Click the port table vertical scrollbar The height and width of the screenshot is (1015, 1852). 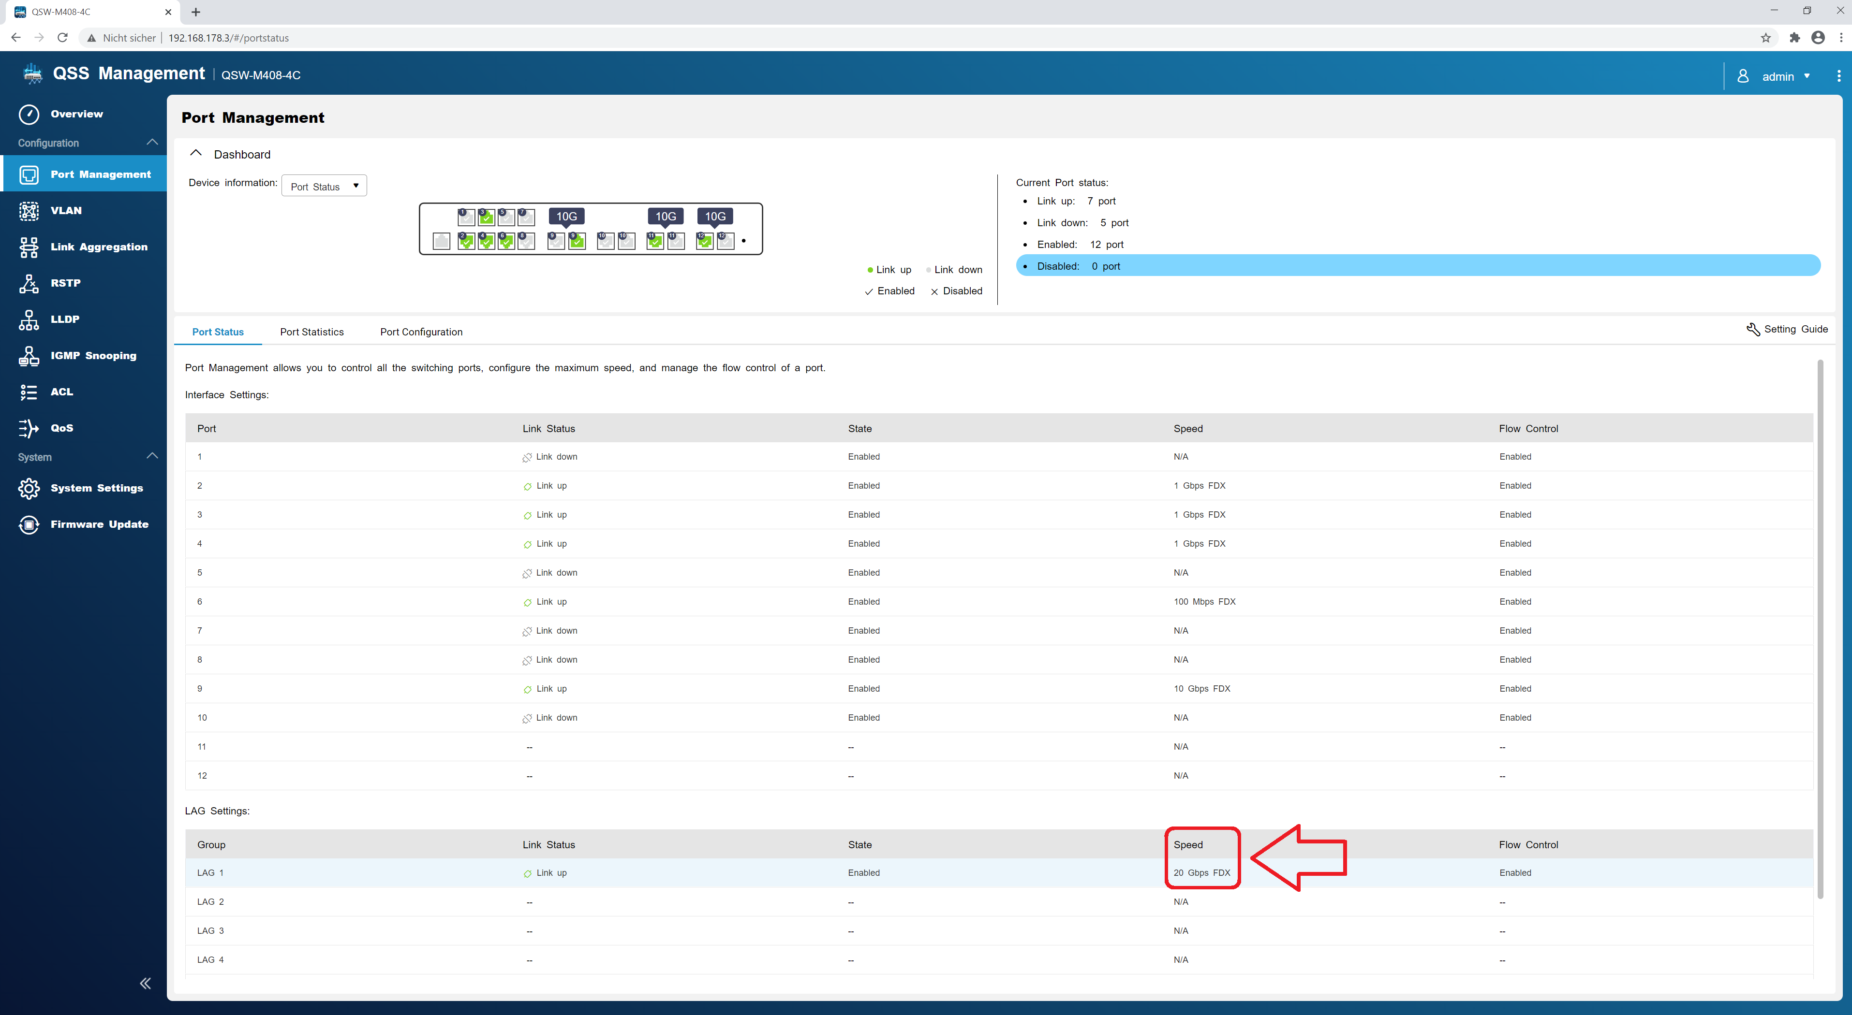pyautogui.click(x=1820, y=628)
